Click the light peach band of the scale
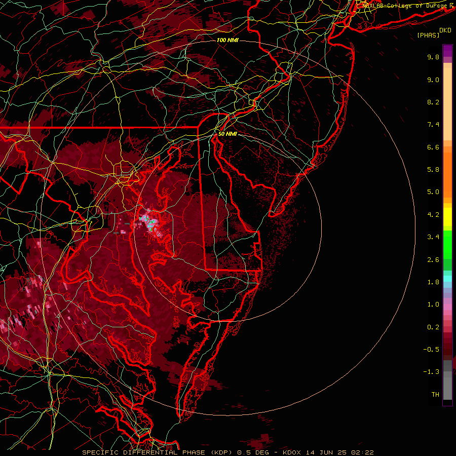The width and height of the screenshot is (456, 456). 447,104
